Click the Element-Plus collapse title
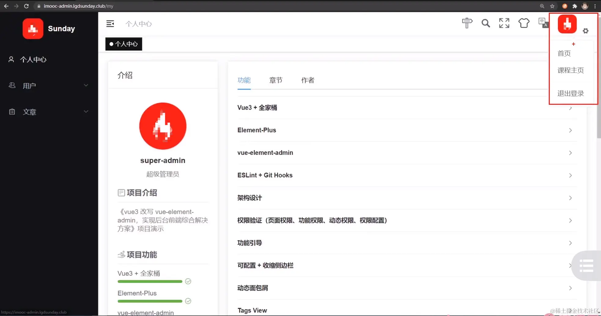The image size is (601, 316). coord(256,130)
